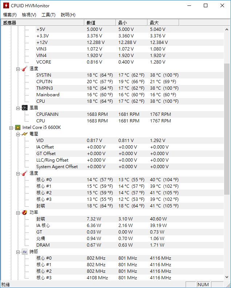The image size is (231, 288).
Task: Click the 最大 column header
Action: pyautogui.click(x=163, y=23)
